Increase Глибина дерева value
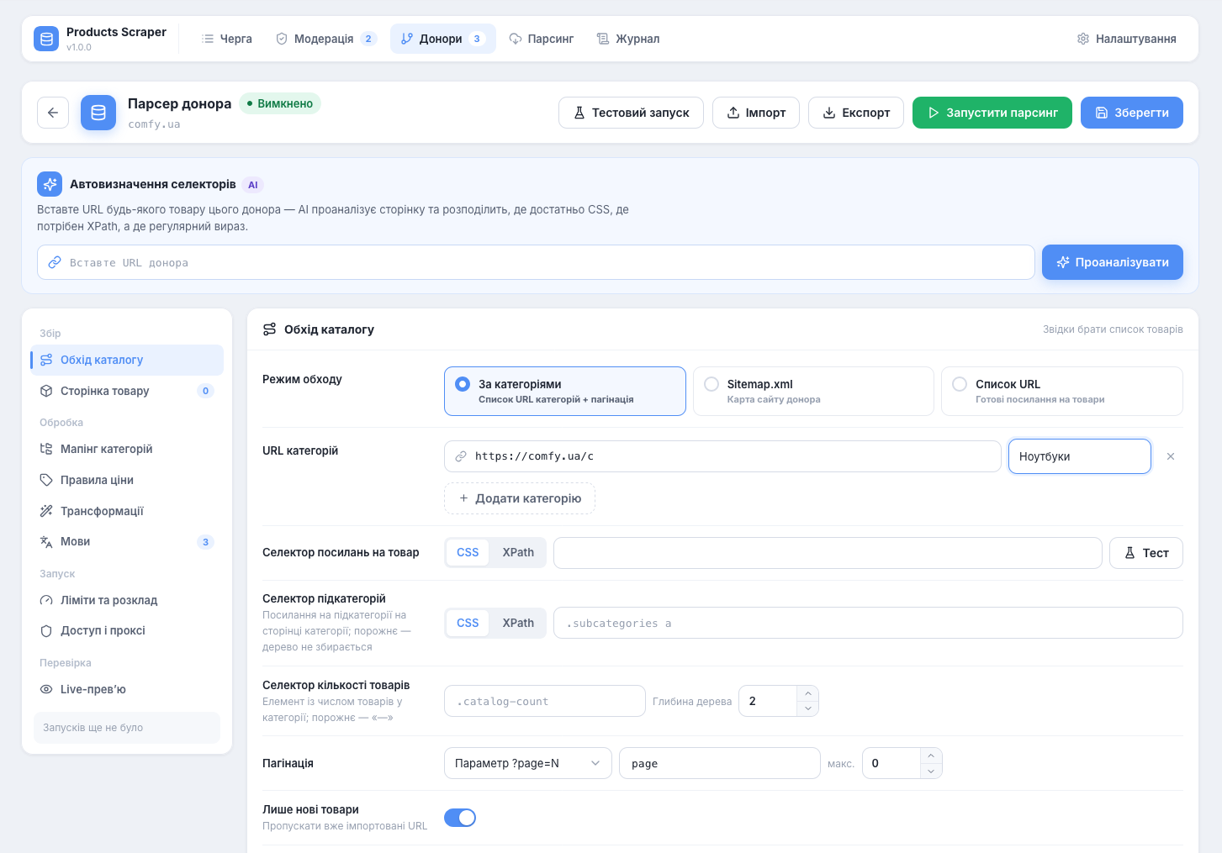This screenshot has width=1222, height=853. [807, 693]
